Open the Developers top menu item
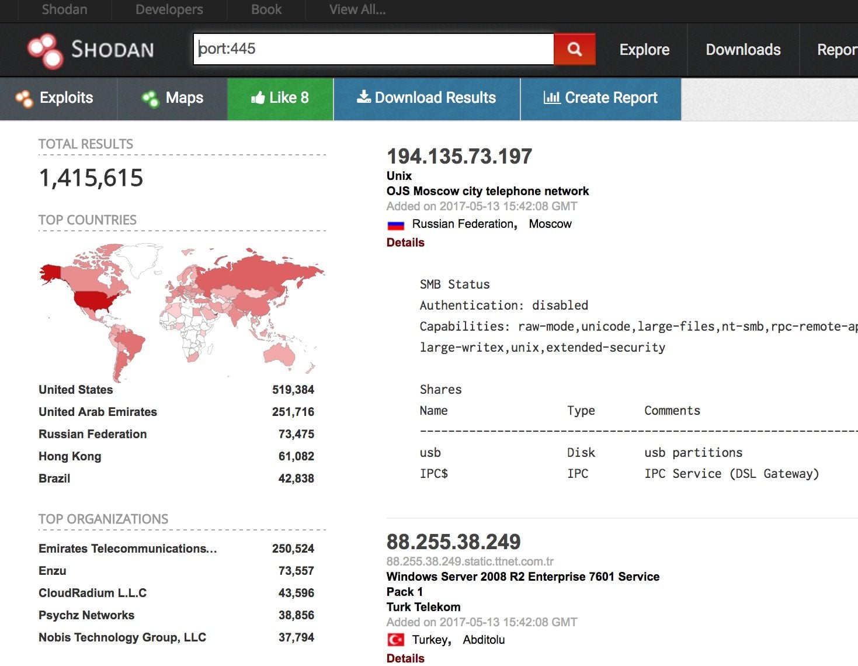The height and width of the screenshot is (666, 858). [169, 10]
